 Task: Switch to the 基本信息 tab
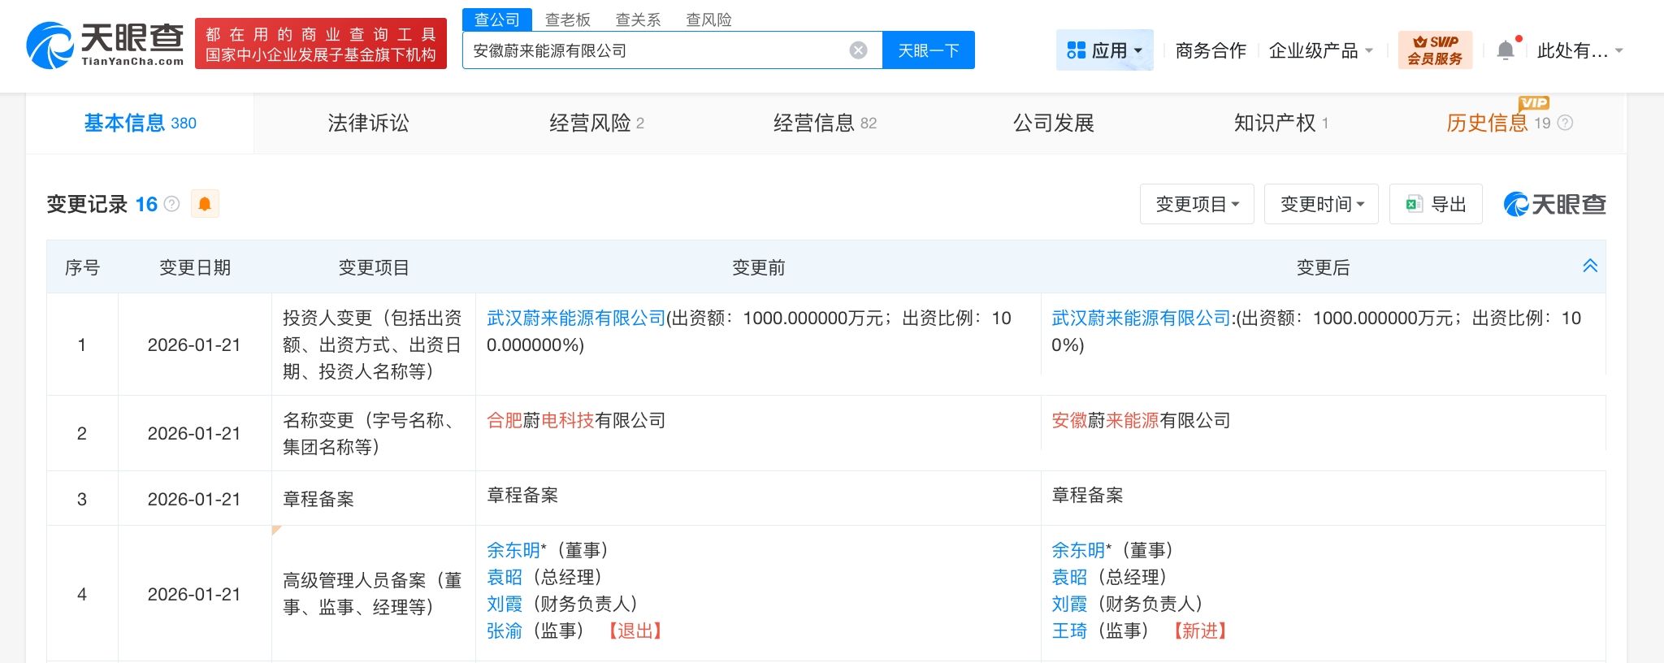click(x=140, y=123)
